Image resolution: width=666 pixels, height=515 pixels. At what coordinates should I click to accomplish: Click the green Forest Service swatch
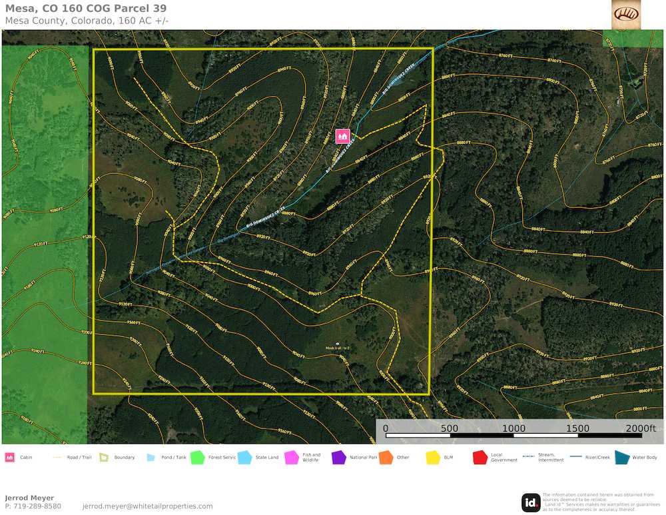197,458
